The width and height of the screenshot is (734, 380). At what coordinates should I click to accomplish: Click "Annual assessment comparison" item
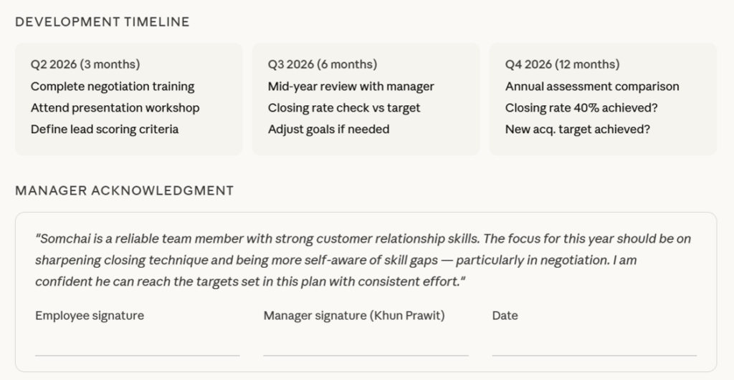coord(592,87)
